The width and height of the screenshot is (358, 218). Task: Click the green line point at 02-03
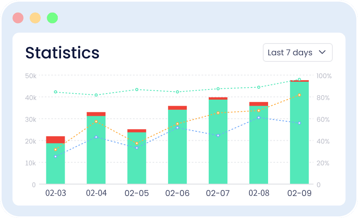point(55,92)
